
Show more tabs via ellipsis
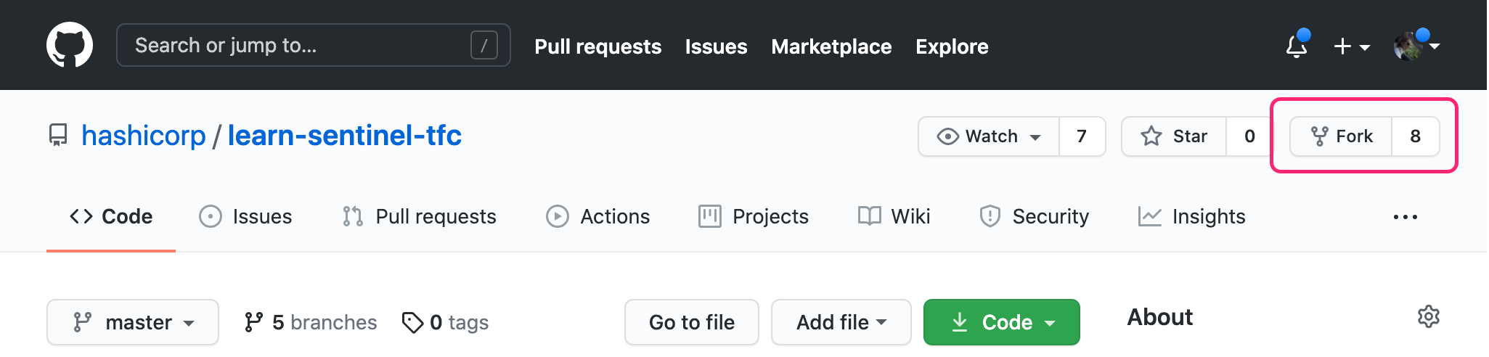click(x=1406, y=217)
